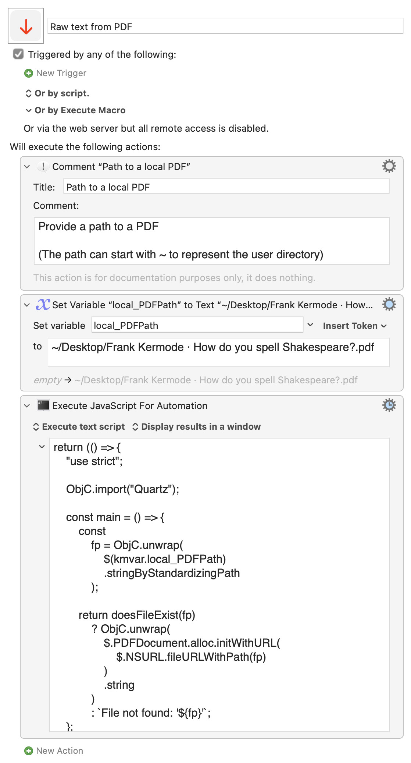Open the gear menu for Set Variable action
This screenshot has width=411, height=763.
pos(389,304)
